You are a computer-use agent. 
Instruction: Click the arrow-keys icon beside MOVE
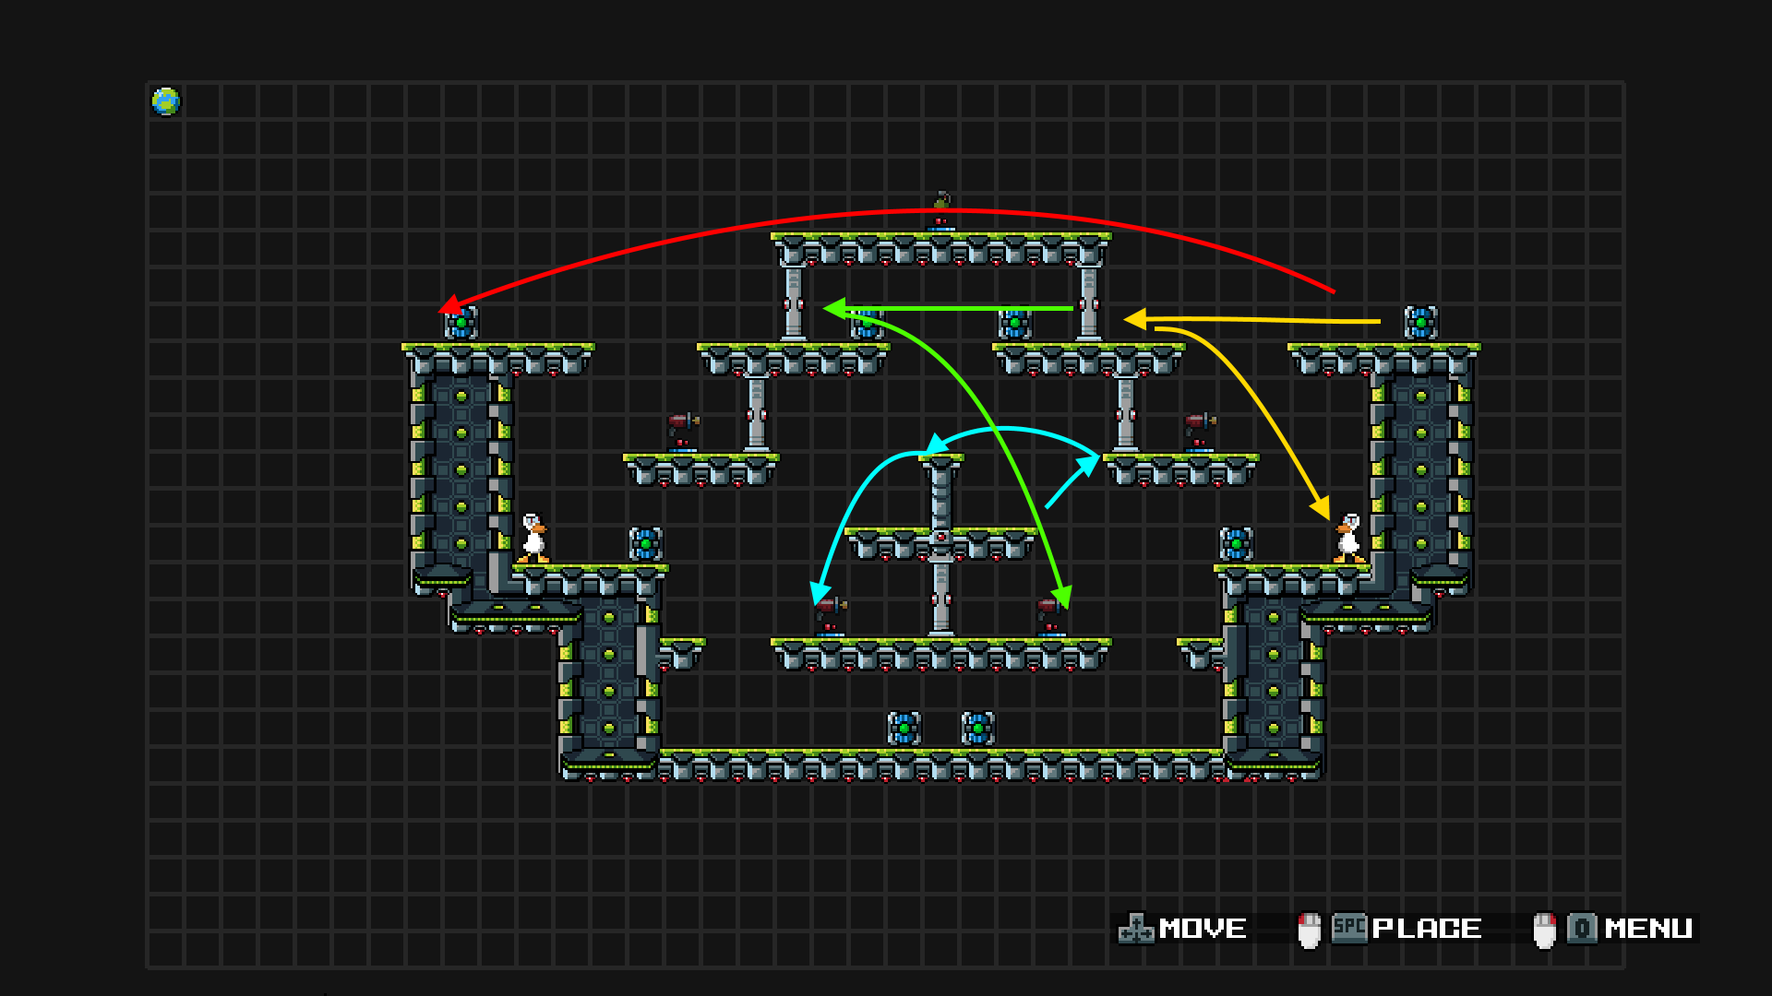[1136, 929]
